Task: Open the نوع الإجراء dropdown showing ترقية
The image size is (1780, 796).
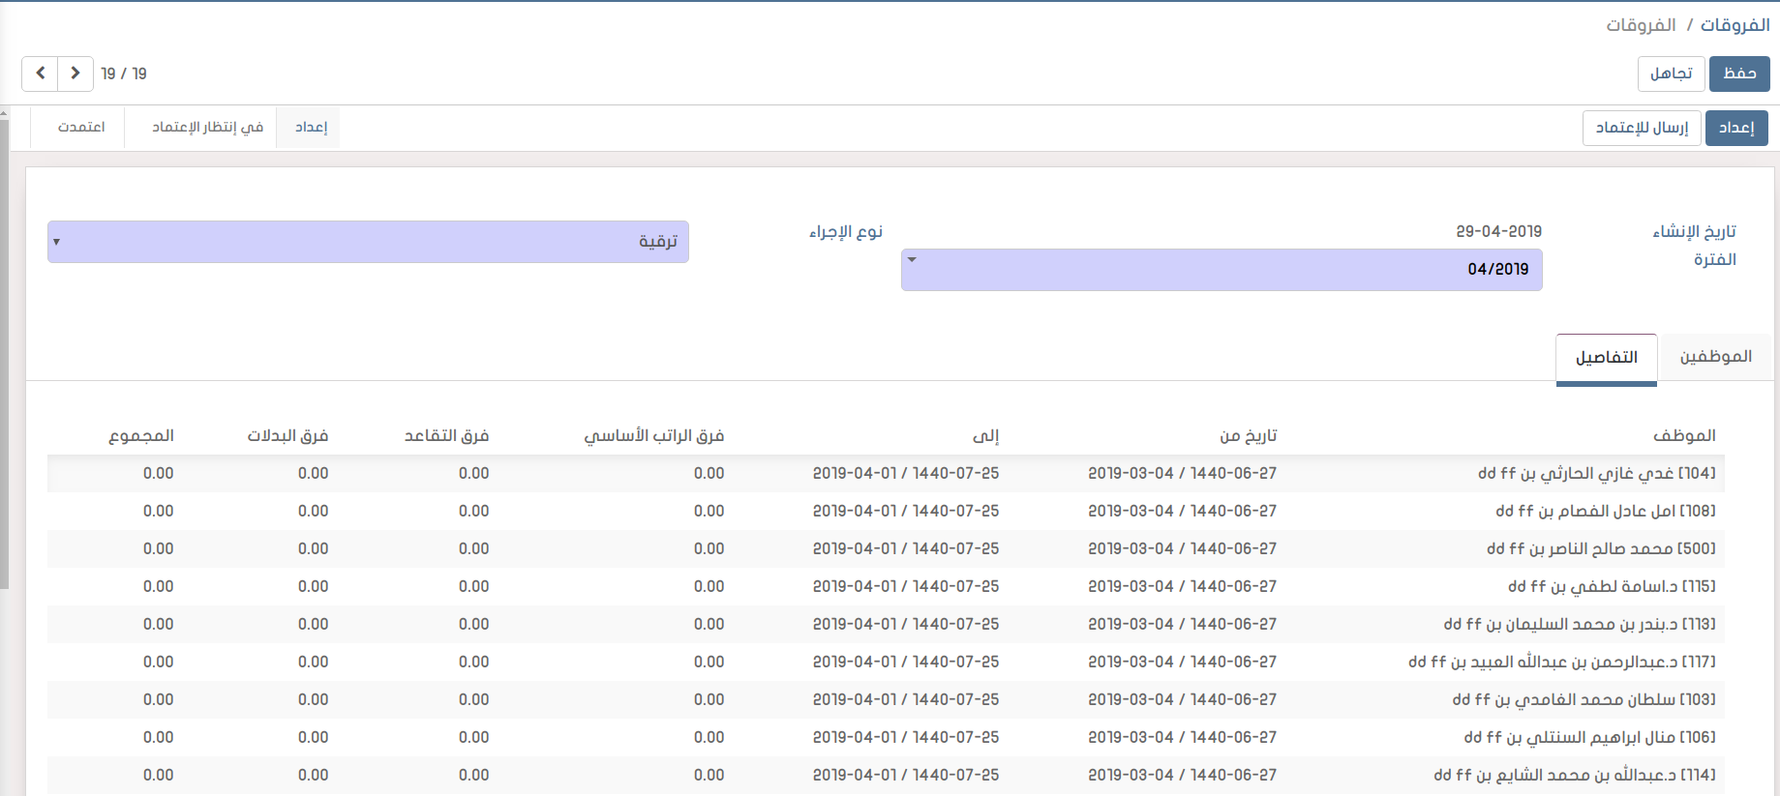Action: pos(368,242)
